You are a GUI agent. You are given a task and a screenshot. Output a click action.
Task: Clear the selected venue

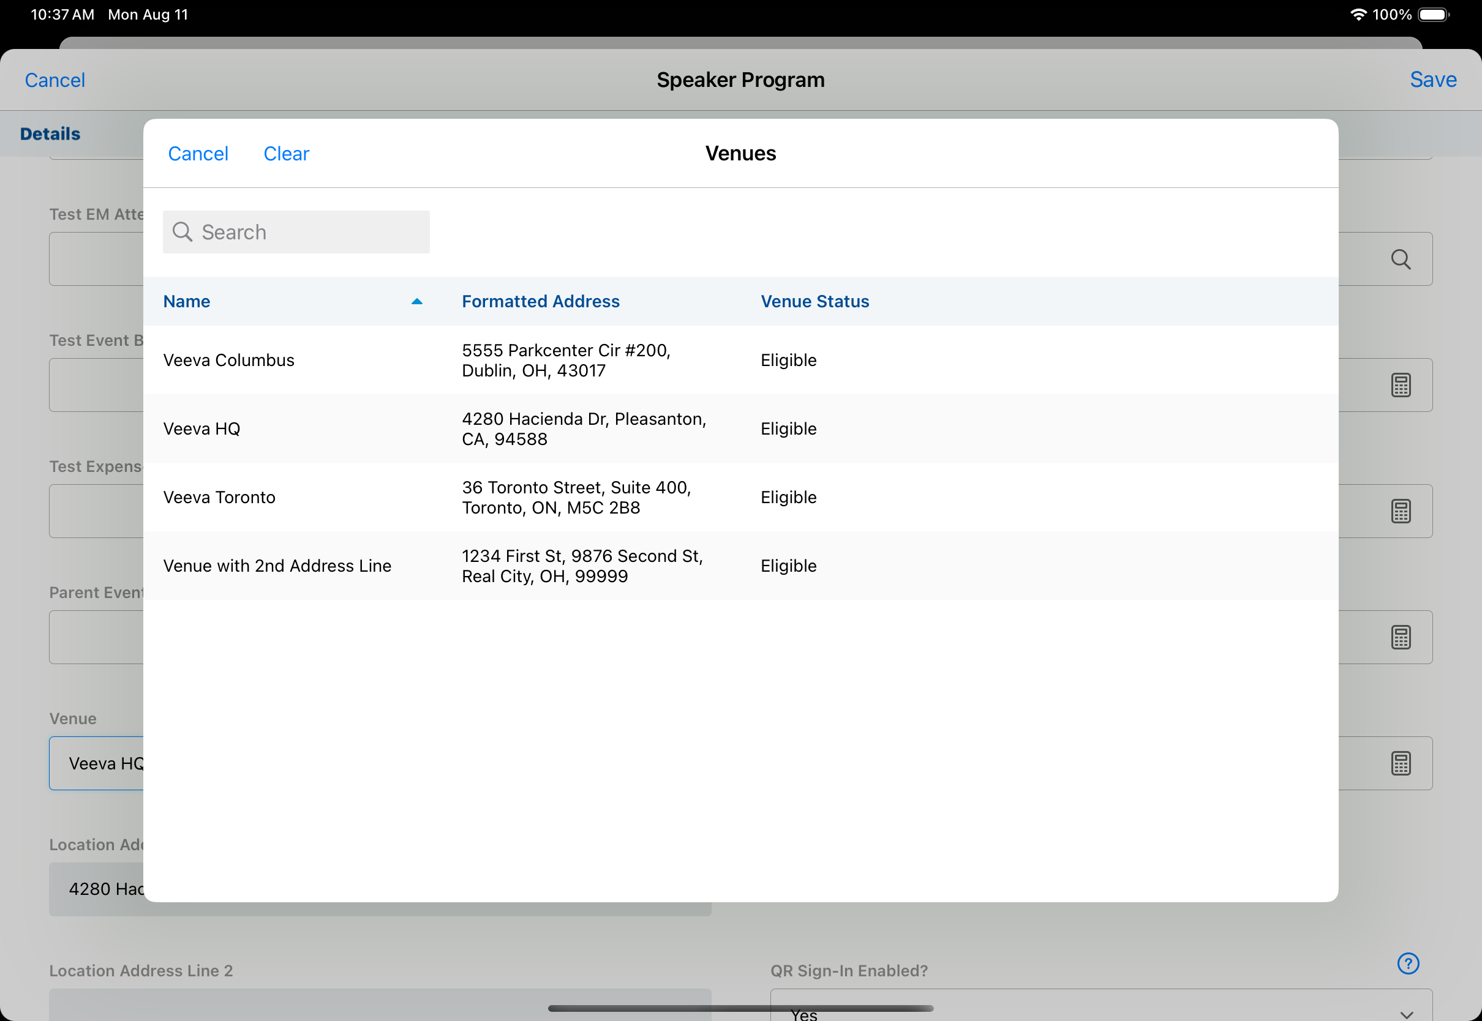click(286, 154)
